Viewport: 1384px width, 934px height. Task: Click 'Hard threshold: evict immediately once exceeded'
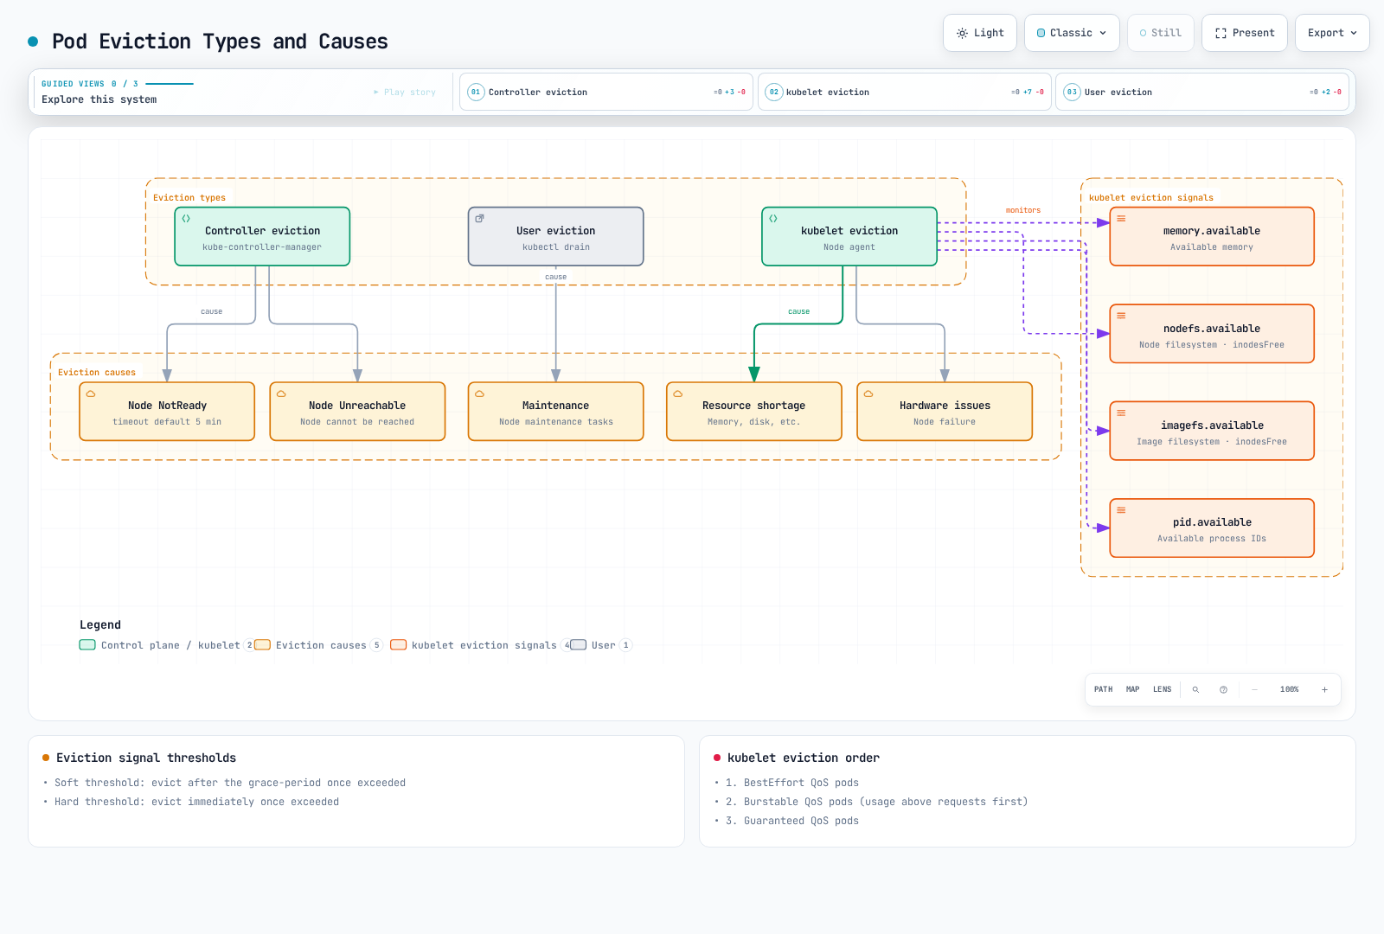click(197, 802)
